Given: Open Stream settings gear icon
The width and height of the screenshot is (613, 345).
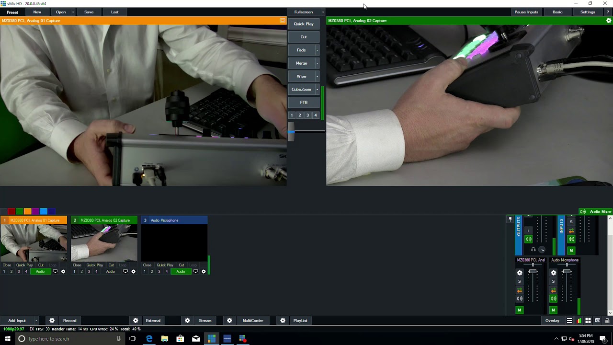Looking at the screenshot, I should (187, 321).
